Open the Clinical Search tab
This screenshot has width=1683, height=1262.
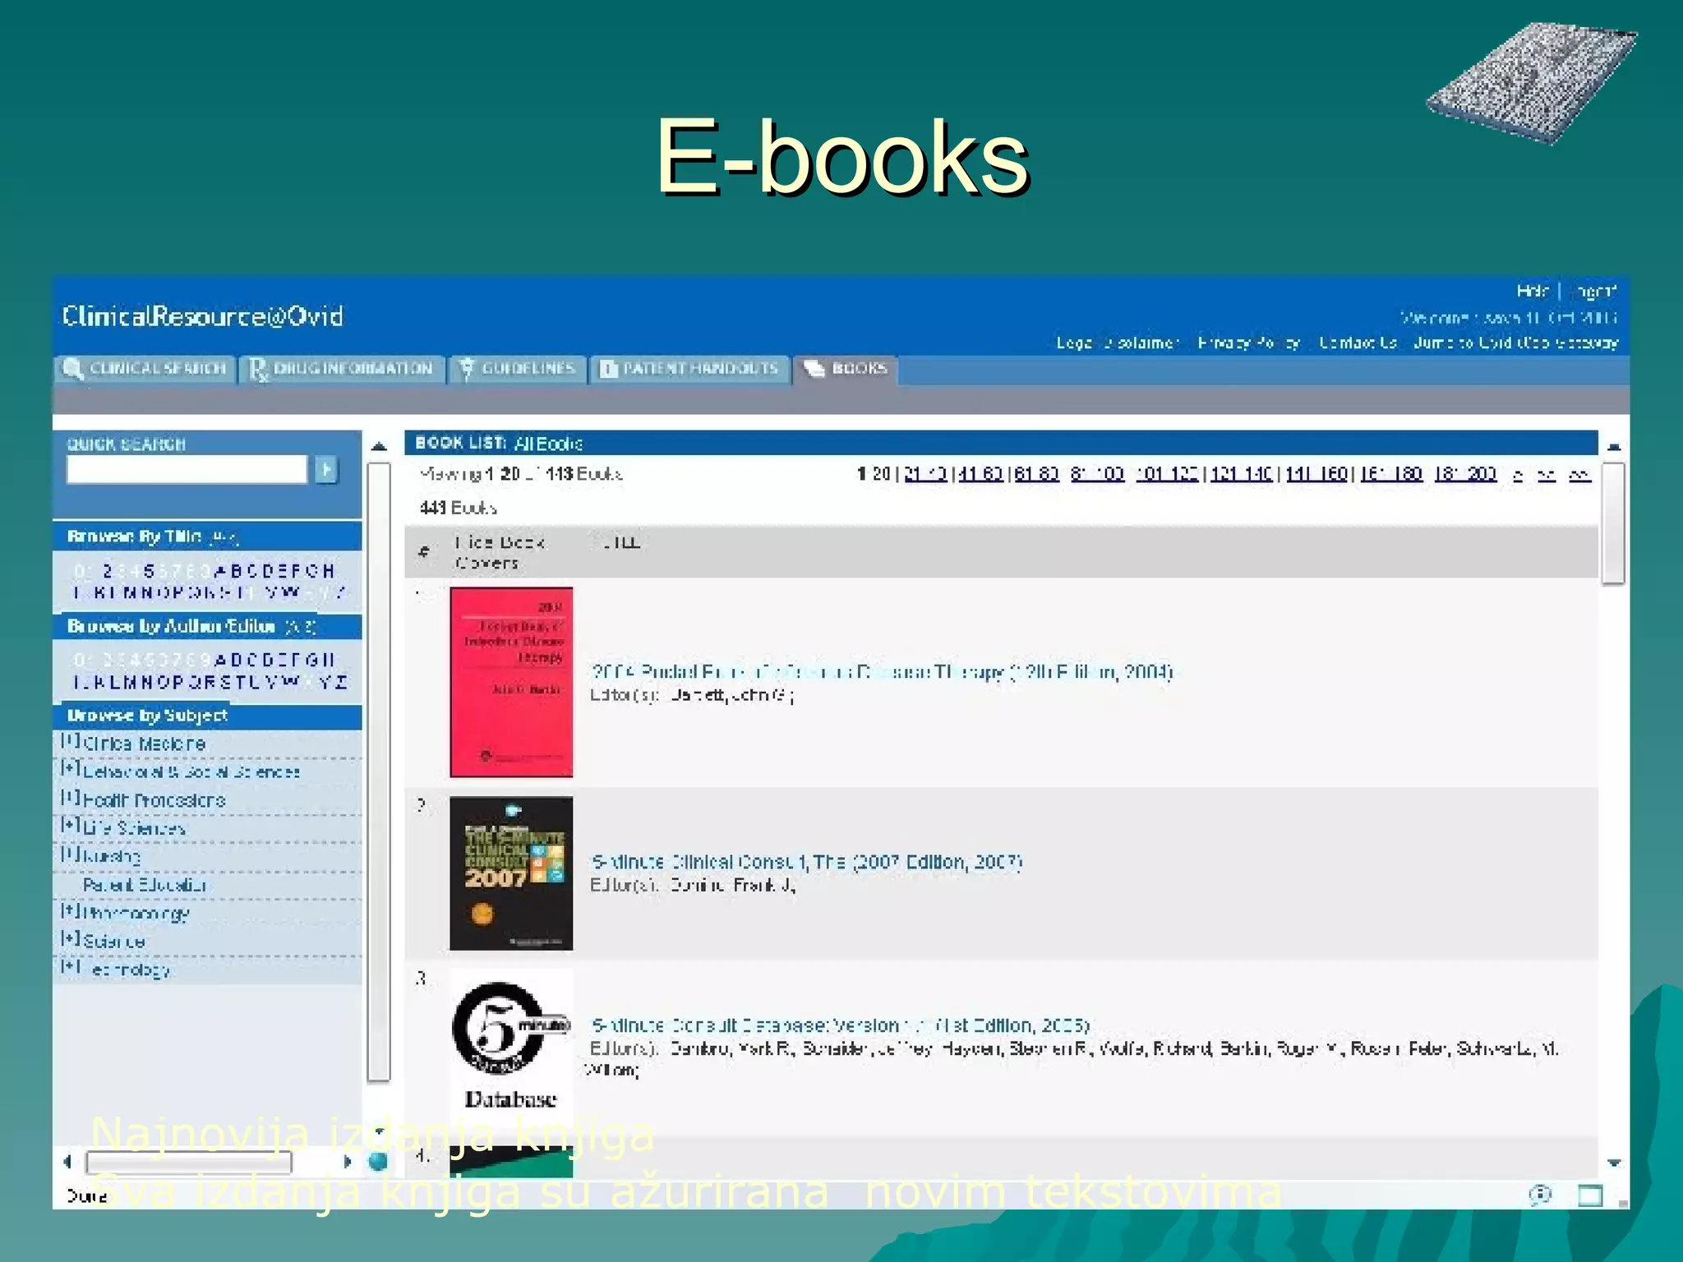pyautogui.click(x=145, y=369)
